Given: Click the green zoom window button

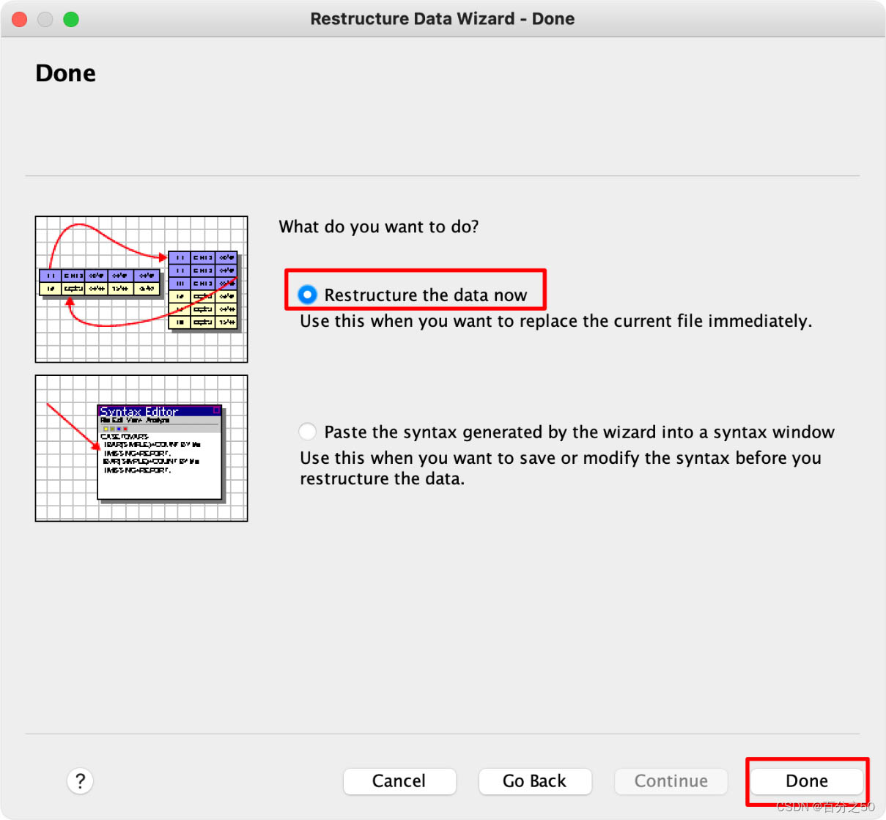Looking at the screenshot, I should (x=71, y=19).
